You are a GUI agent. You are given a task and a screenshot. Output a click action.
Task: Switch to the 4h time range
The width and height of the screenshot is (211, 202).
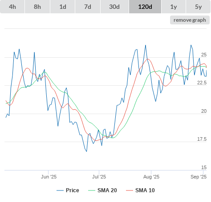coord(12,7)
